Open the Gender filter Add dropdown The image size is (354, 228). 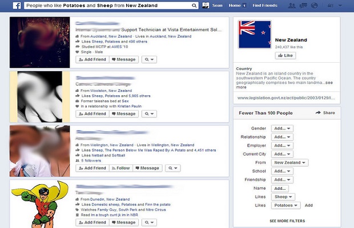click(282, 128)
